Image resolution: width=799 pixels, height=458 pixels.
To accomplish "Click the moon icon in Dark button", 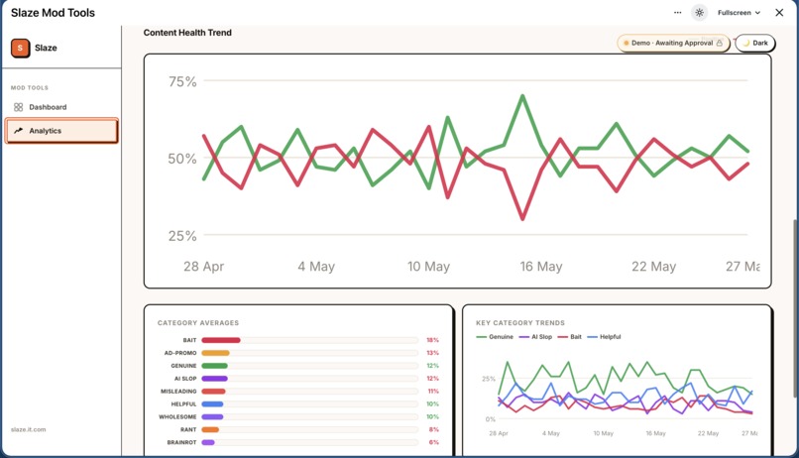I will (x=746, y=43).
